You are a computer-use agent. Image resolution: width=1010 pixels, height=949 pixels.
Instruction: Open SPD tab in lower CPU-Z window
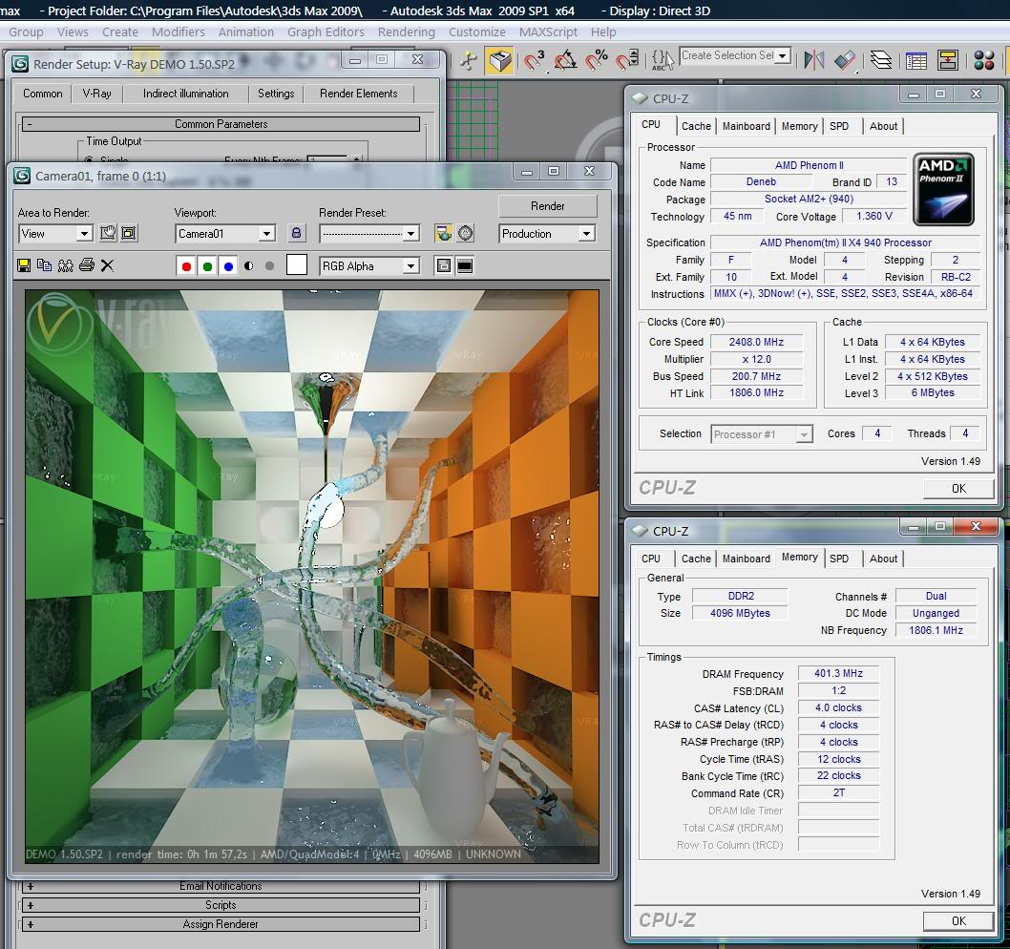pyautogui.click(x=839, y=559)
